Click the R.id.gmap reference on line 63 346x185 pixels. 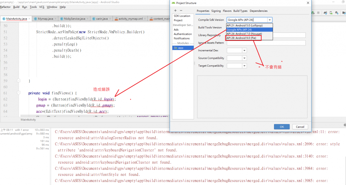pos(102,106)
